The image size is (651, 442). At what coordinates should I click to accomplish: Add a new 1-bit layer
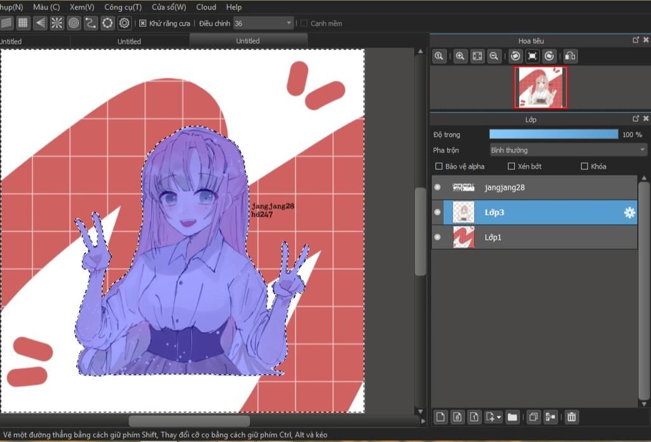pos(474,417)
